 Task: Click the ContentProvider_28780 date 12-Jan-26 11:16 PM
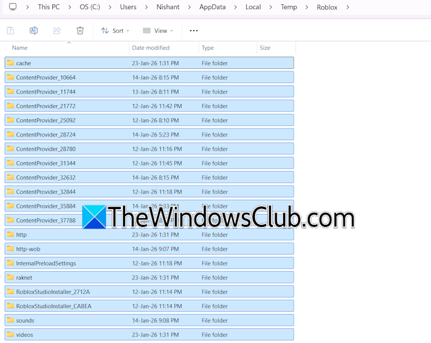point(157,149)
